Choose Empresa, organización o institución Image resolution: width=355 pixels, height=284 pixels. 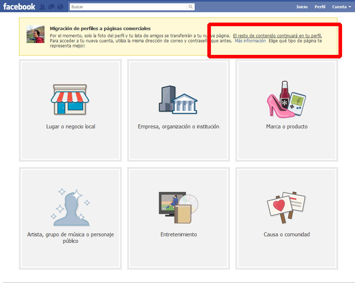[179, 127]
